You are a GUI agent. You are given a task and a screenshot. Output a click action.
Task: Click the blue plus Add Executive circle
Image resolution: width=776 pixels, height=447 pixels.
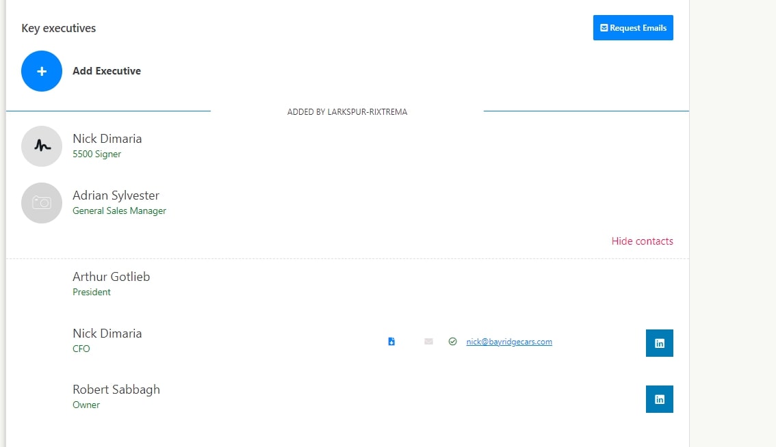(x=42, y=71)
